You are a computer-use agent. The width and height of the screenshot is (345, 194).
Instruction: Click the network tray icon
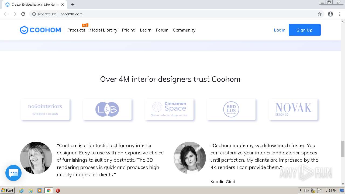click(x=313, y=190)
